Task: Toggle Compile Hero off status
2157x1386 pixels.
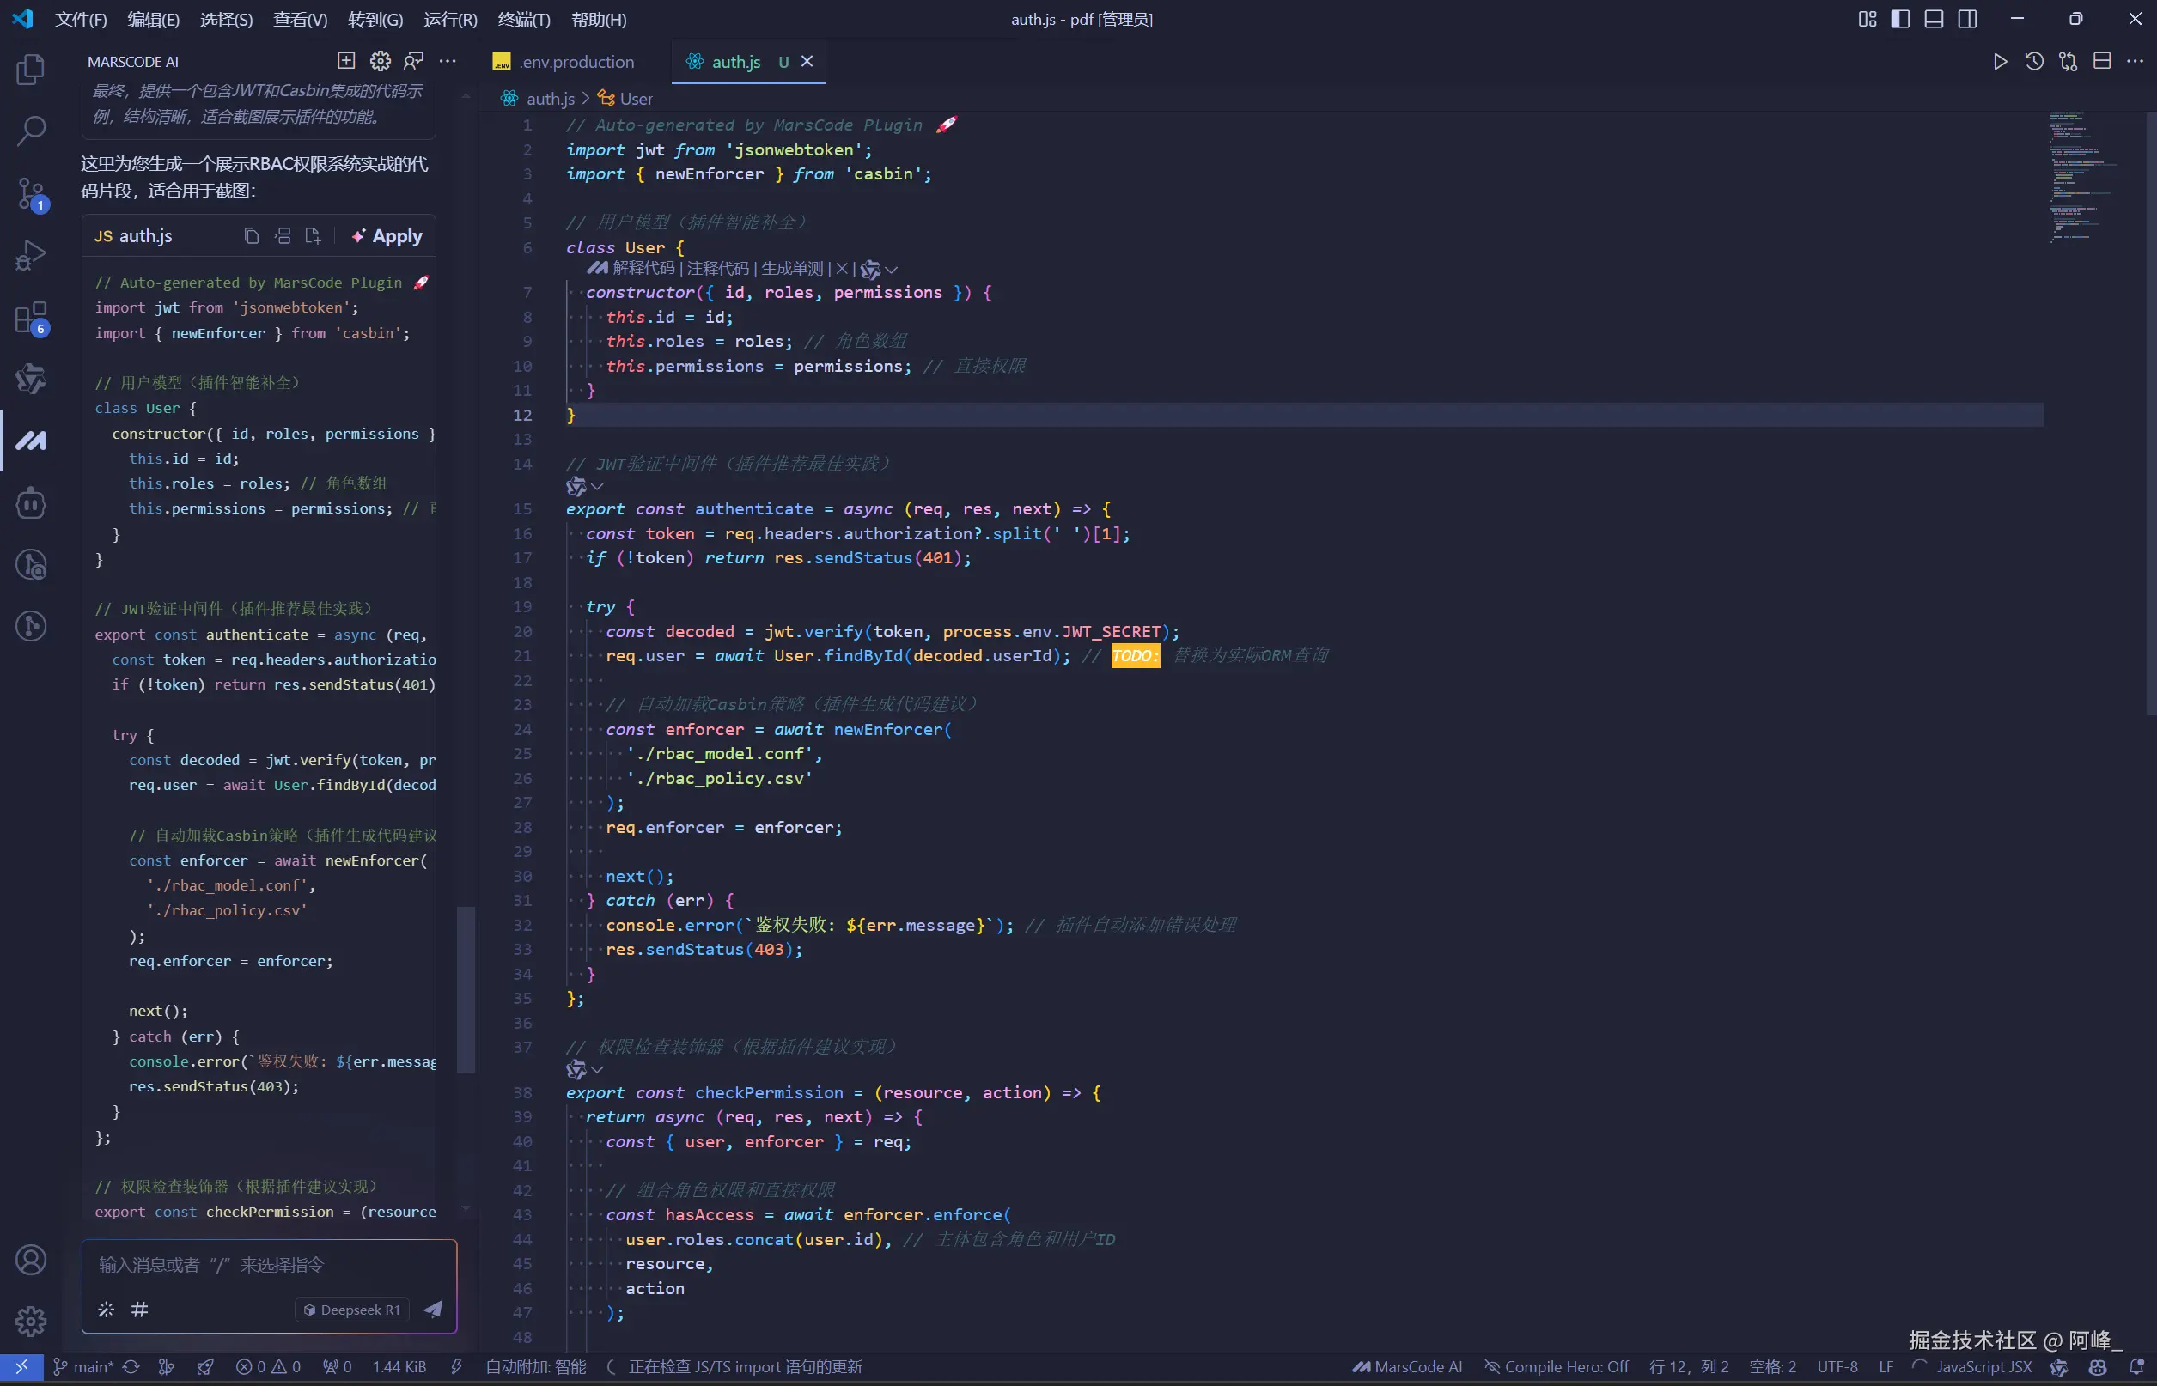Action: (1557, 1366)
